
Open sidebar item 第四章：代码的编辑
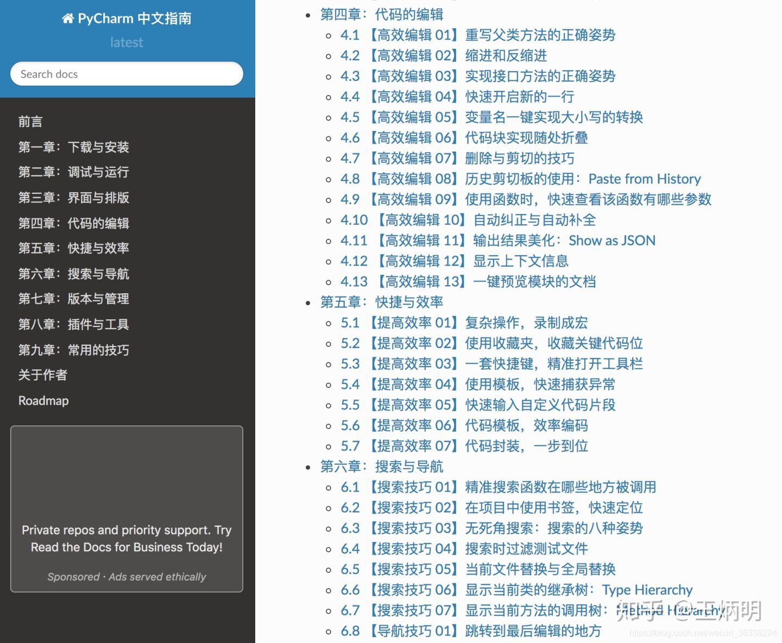(x=74, y=223)
